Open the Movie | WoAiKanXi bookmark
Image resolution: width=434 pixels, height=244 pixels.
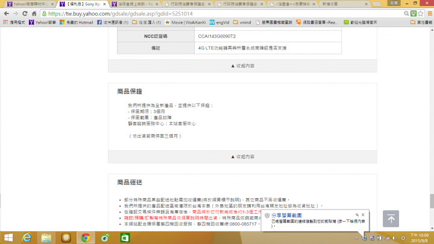pyautogui.click(x=186, y=22)
